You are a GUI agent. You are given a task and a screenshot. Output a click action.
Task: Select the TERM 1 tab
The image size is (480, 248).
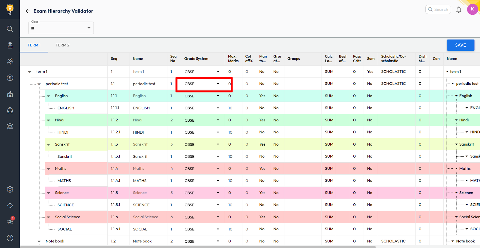coord(34,45)
